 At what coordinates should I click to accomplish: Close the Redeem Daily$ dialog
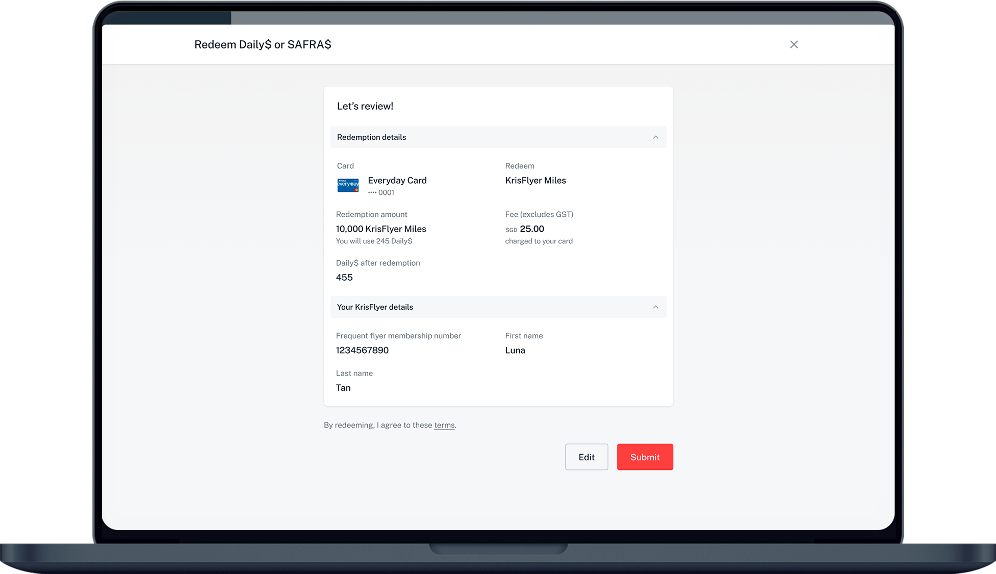(794, 44)
